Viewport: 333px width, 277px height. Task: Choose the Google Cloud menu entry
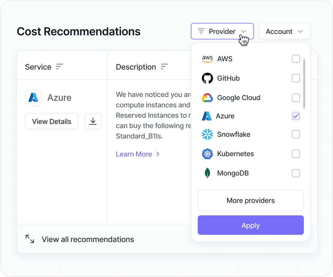(238, 98)
